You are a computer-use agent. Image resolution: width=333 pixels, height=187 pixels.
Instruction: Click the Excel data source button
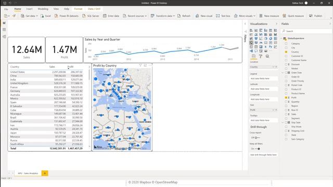tap(45, 16)
